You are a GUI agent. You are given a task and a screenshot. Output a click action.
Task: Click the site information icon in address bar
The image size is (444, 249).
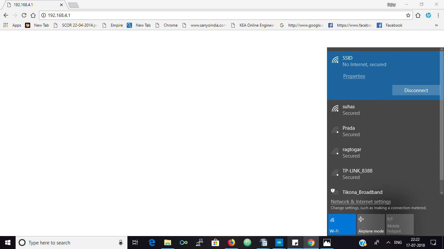[x=44, y=15]
